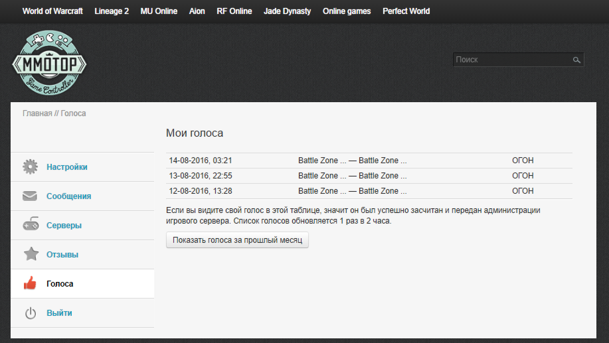Image resolution: width=609 pixels, height=343 pixels.
Task: Click the gear icon beside Настройки
Action: (x=30, y=167)
